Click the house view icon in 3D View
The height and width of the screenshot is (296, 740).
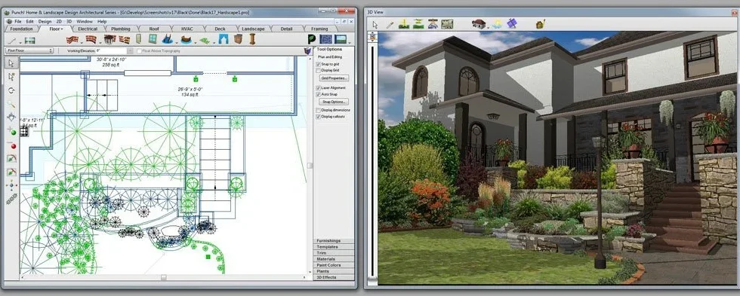coord(479,23)
